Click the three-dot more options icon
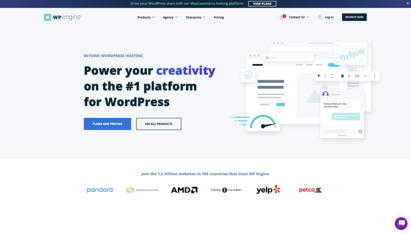The width and height of the screenshot is (411, 233). [374, 76]
